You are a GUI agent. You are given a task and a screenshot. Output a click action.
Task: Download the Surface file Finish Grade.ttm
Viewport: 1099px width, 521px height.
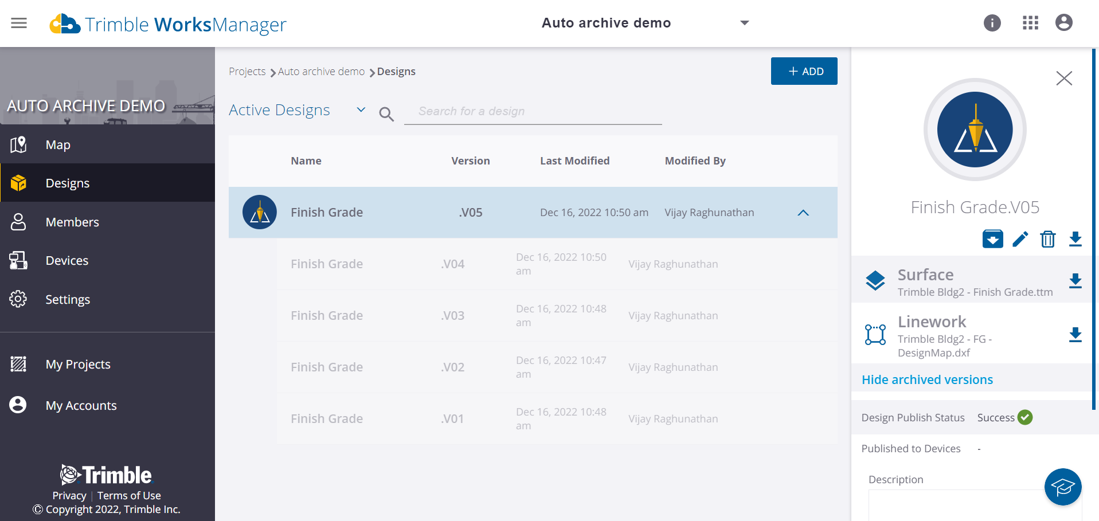(1075, 281)
